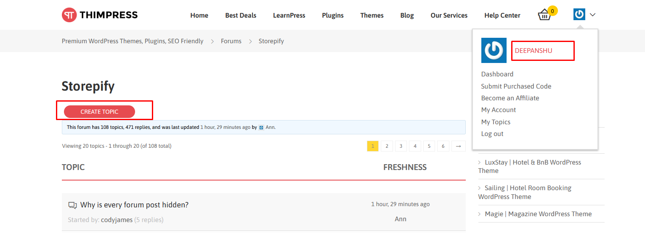
Task: Open Magie Magazine WordPress Theme link
Action: coord(538,214)
